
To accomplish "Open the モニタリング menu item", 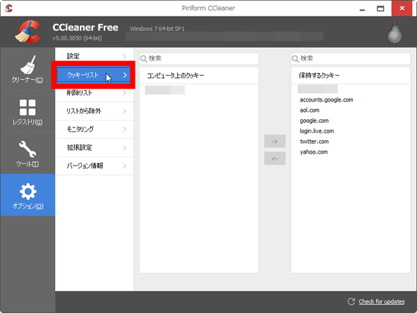I will coord(94,130).
